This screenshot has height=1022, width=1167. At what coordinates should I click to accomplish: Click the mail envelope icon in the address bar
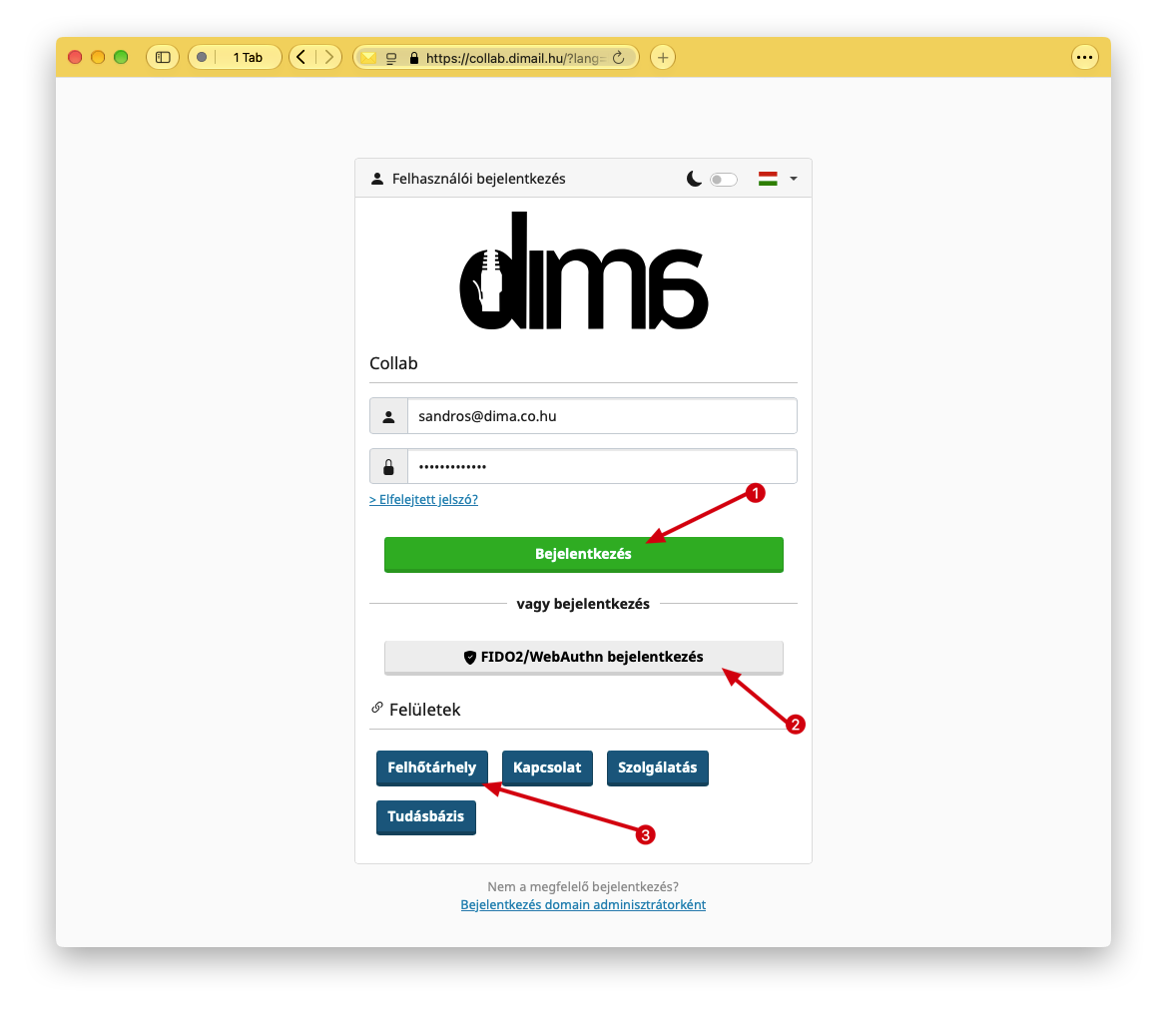[x=368, y=57]
